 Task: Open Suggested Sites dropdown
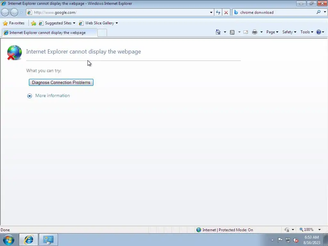coord(57,23)
